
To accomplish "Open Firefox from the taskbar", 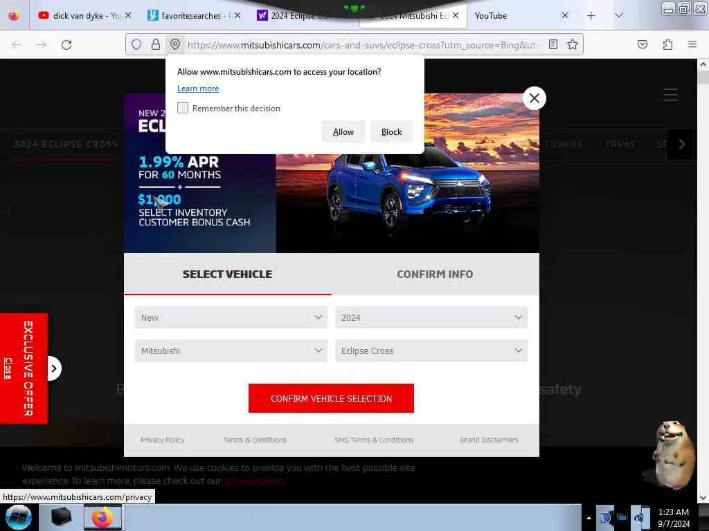I will (x=102, y=517).
